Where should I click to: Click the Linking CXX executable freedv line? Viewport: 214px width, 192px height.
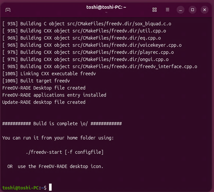pos(49,74)
